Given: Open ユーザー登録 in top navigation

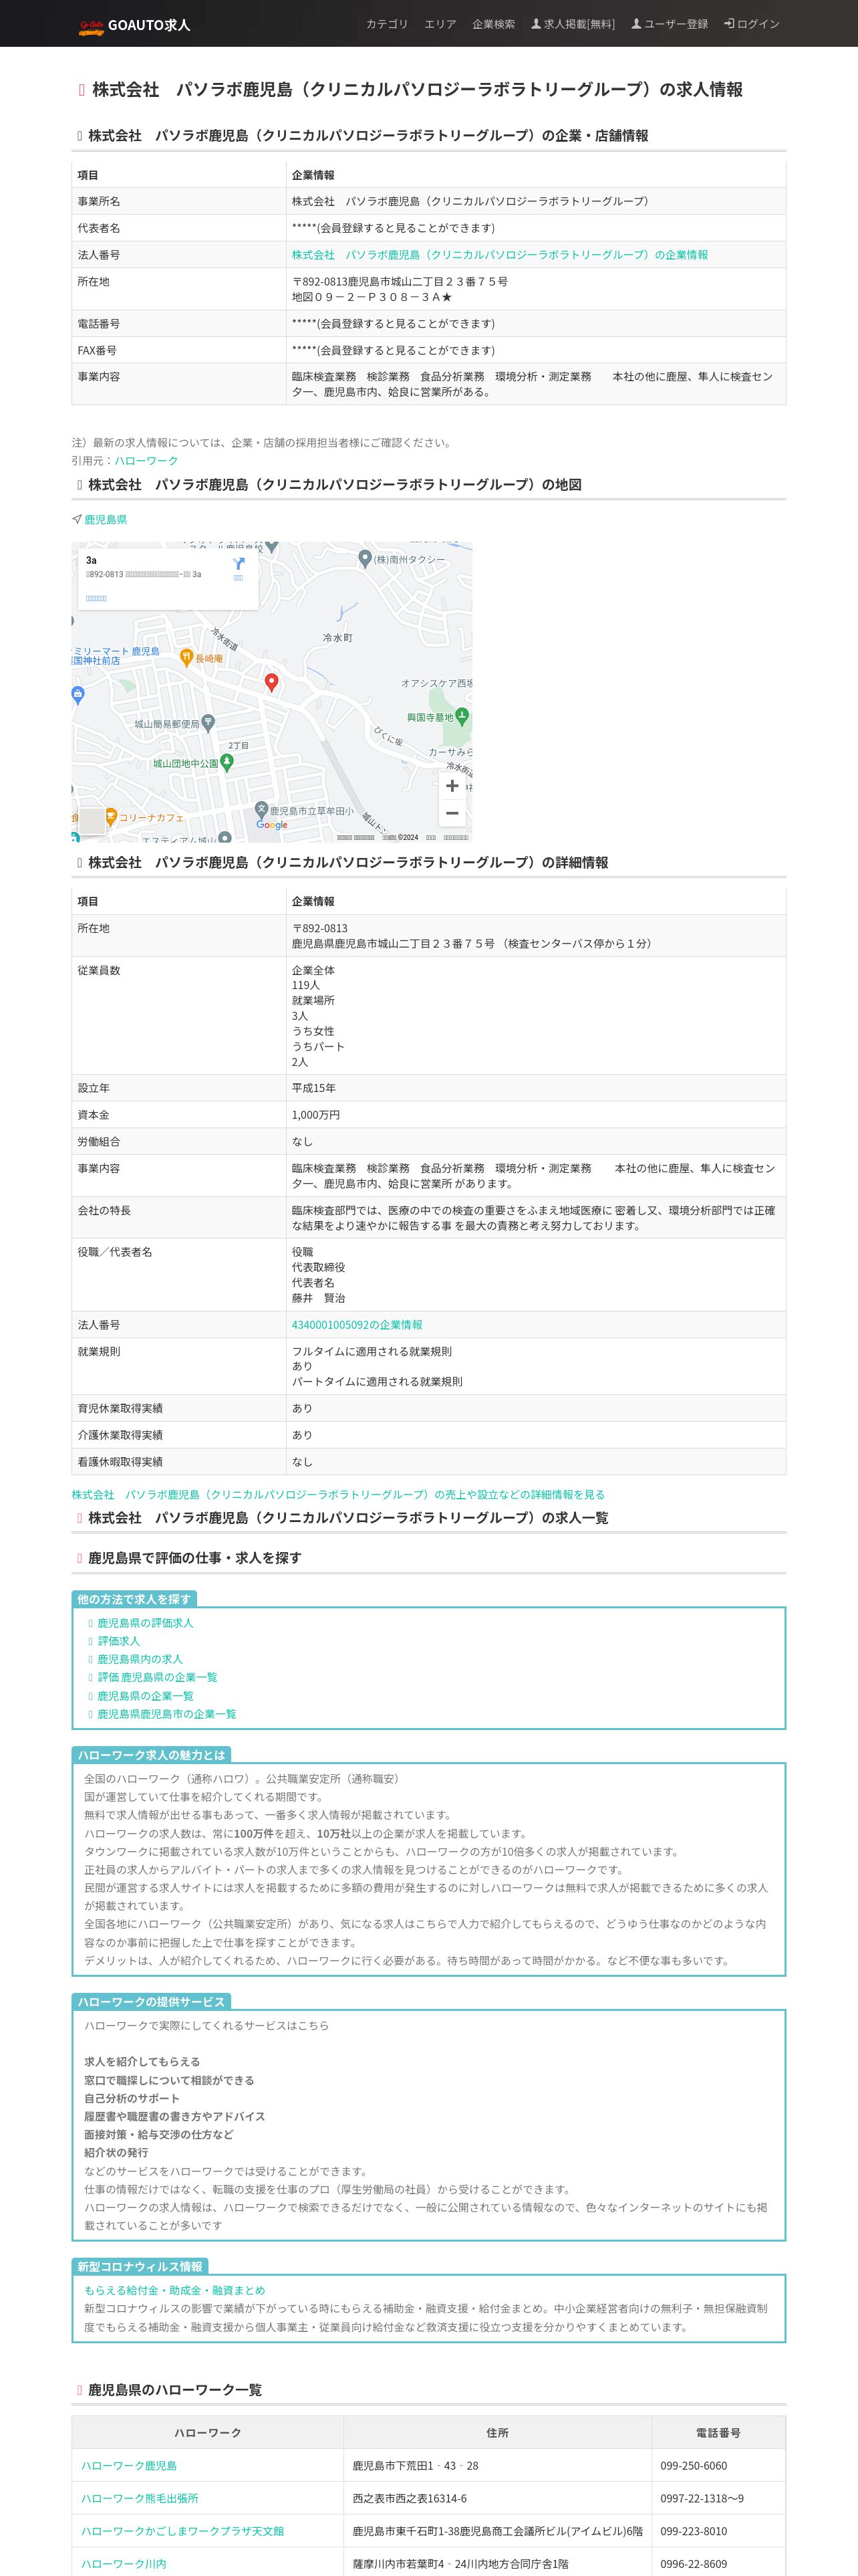Looking at the screenshot, I should click(669, 24).
